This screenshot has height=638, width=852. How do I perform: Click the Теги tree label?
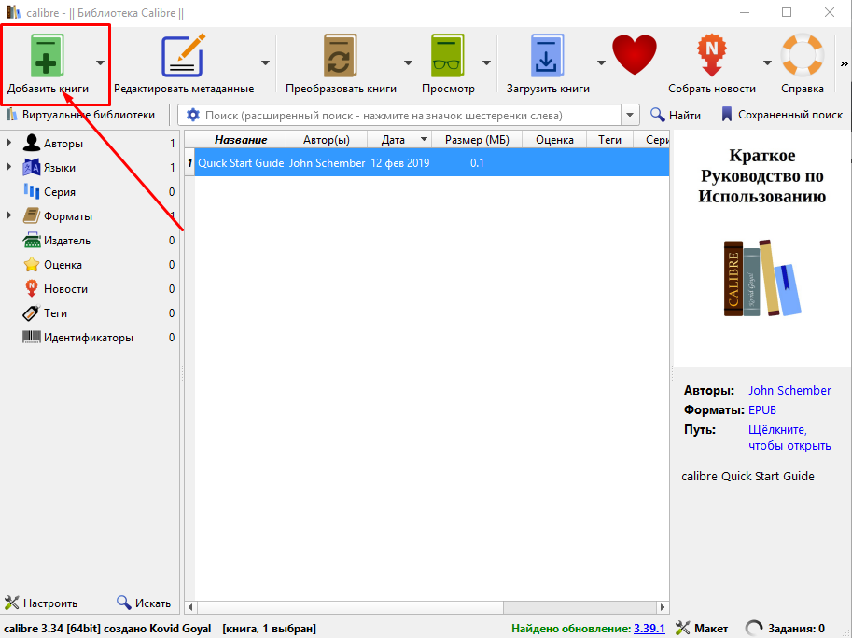(55, 312)
